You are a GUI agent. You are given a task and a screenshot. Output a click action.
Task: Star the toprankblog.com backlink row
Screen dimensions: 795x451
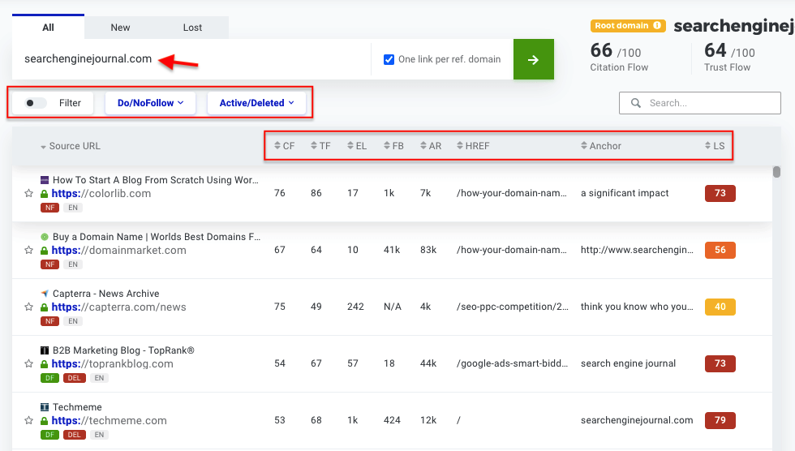(x=29, y=364)
